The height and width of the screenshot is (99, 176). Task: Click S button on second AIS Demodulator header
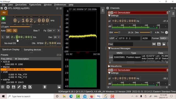112,70
